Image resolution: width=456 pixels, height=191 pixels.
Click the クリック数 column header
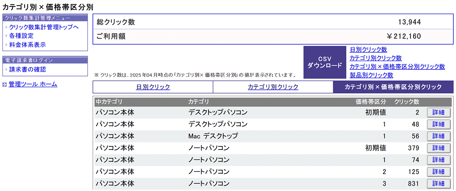(407, 102)
